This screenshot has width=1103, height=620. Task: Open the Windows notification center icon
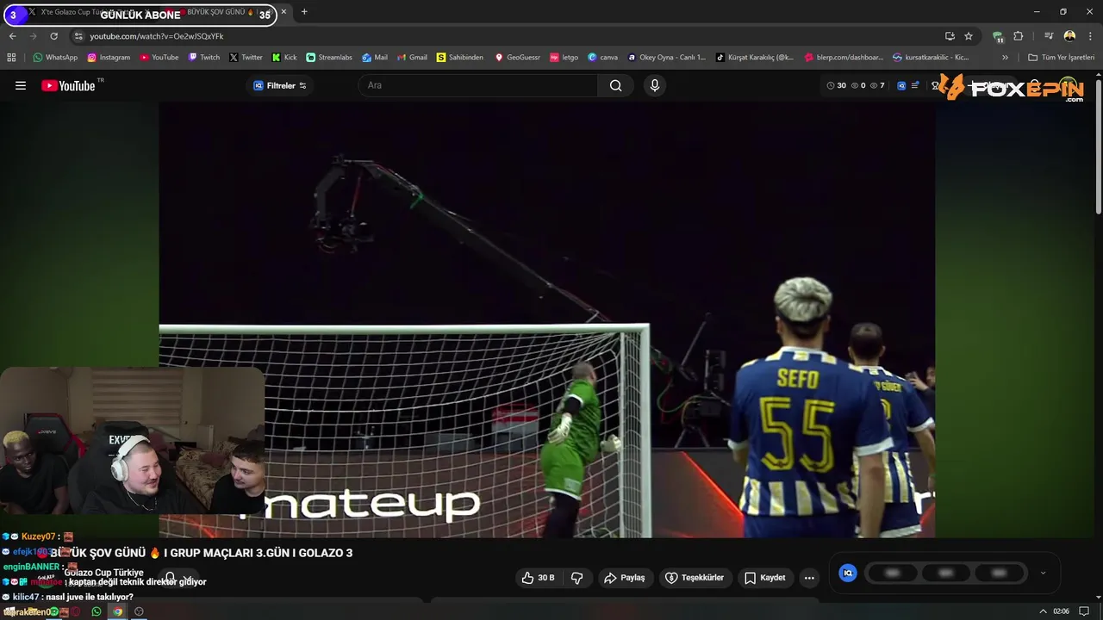[1084, 611]
